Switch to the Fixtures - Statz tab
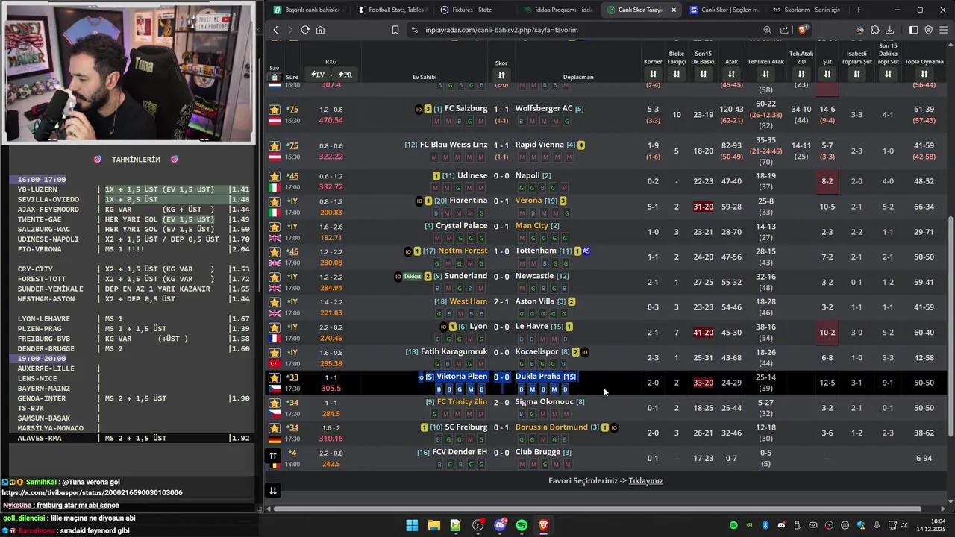The height and width of the screenshot is (537, 955). [x=473, y=10]
